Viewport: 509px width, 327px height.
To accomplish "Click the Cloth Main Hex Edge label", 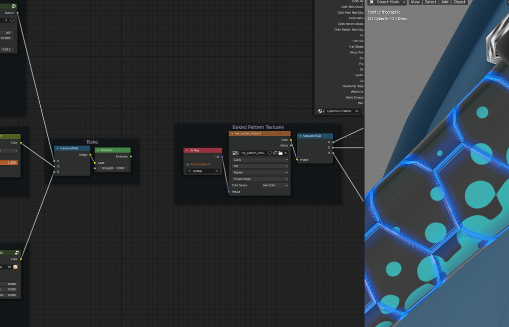I will [x=350, y=13].
